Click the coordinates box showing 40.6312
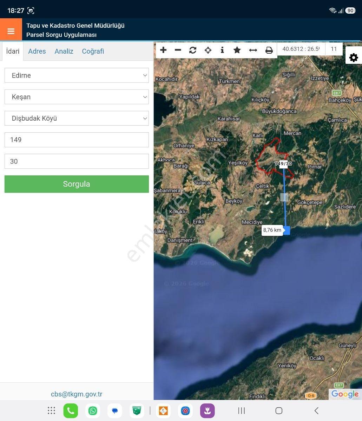Viewport: 362px width, 421px height. click(x=301, y=49)
